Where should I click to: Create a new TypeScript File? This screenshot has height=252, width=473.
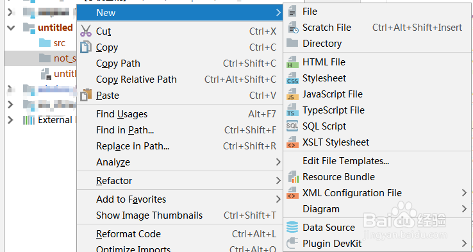378,110
